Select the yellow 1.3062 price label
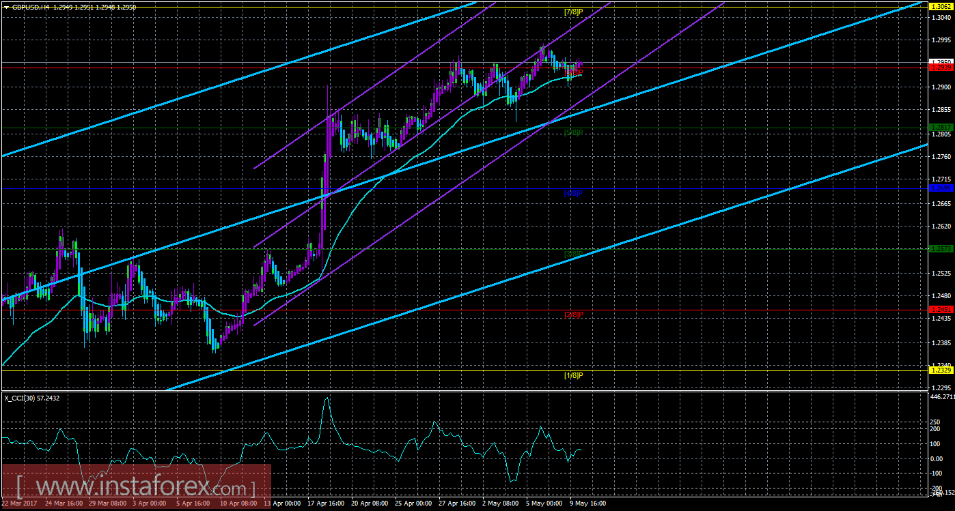This screenshot has width=955, height=511. click(940, 7)
